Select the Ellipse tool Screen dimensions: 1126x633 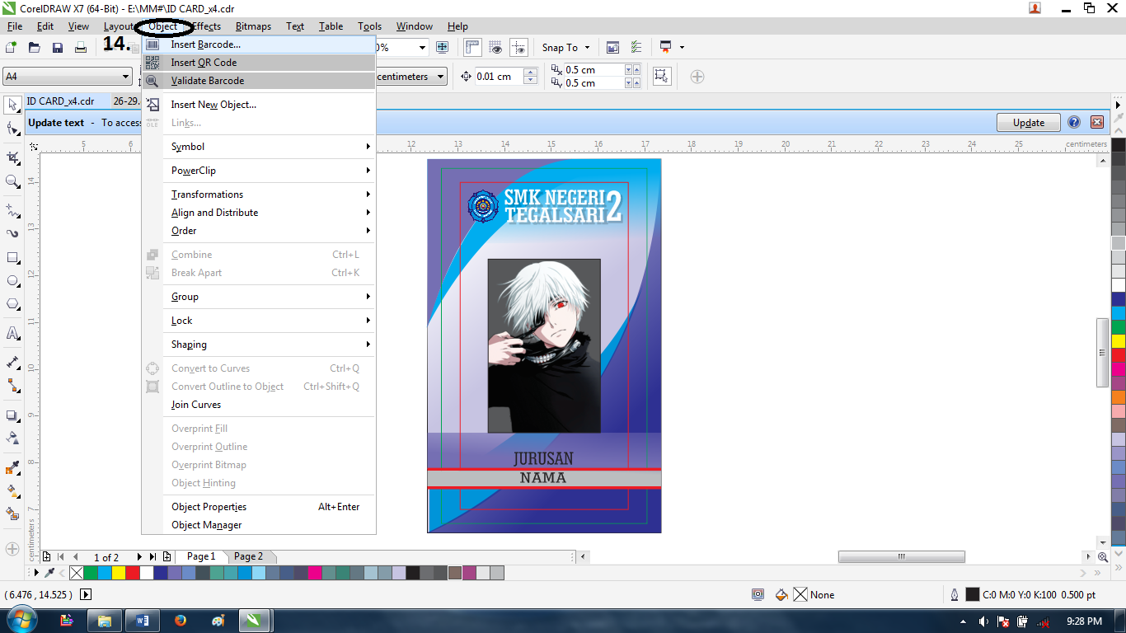click(x=11, y=281)
